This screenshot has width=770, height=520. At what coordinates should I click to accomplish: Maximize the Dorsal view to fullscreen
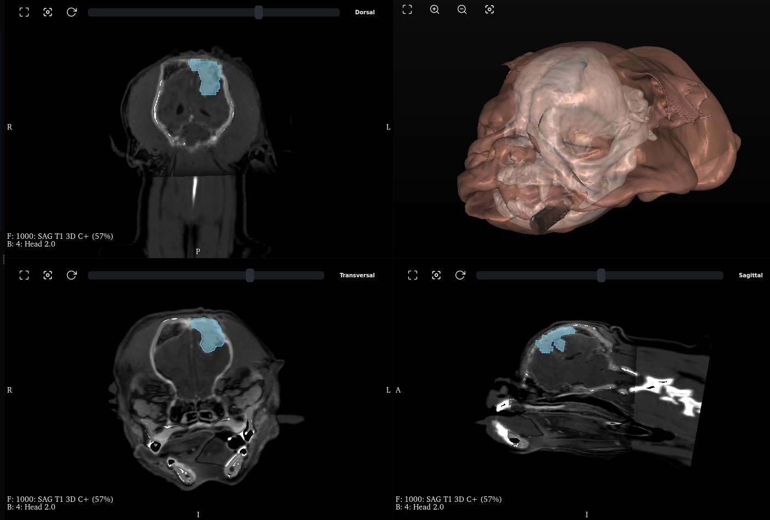(x=24, y=12)
